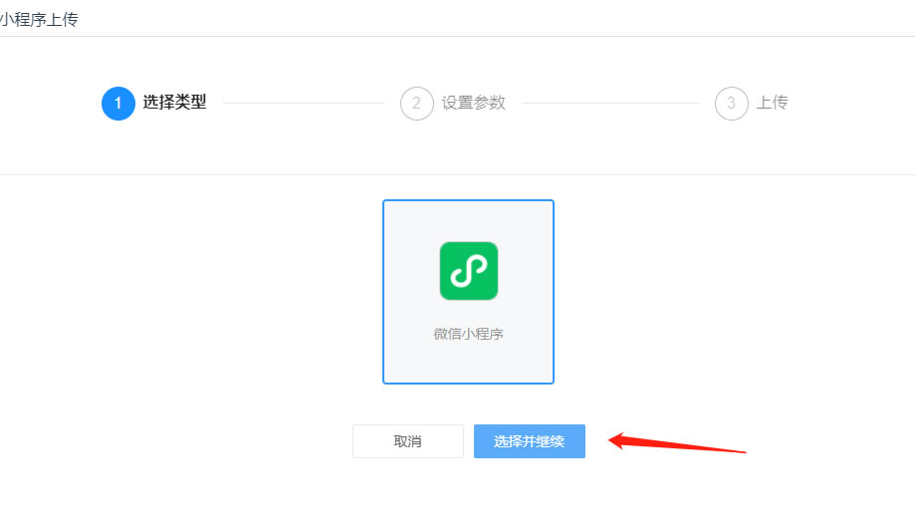Screen dimensions: 915x529
Task: Click step 1 circle for 选择类型
Action: pos(118,104)
